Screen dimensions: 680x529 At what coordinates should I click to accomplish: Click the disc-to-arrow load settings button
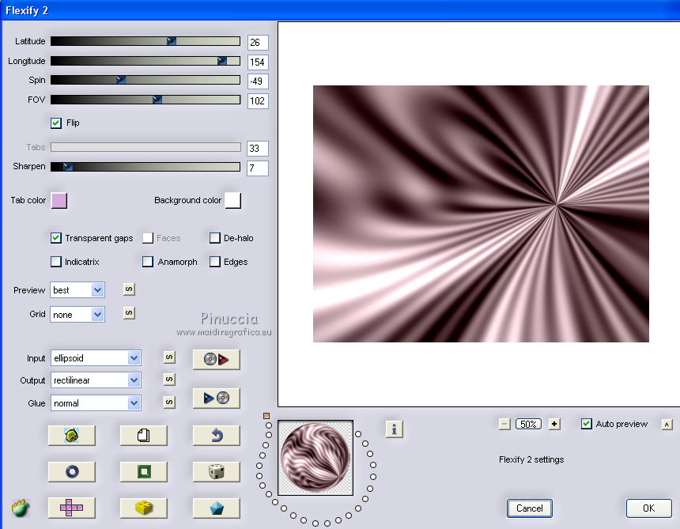216,360
